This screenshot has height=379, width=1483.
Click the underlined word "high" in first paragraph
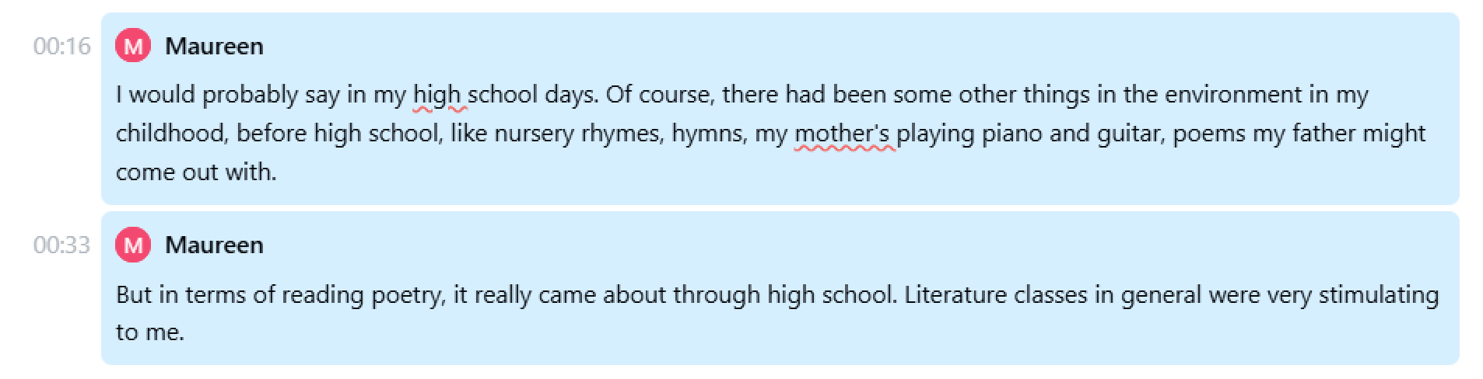pos(436,96)
